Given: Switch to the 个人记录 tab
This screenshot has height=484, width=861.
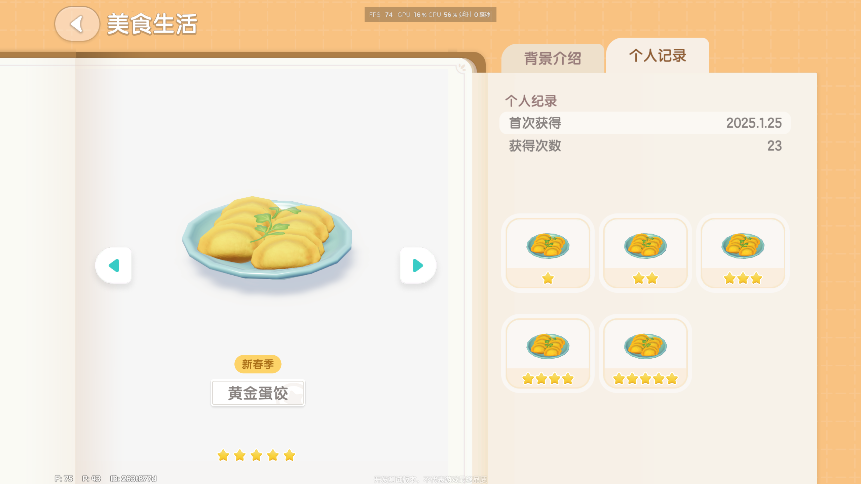Looking at the screenshot, I should click(x=658, y=55).
